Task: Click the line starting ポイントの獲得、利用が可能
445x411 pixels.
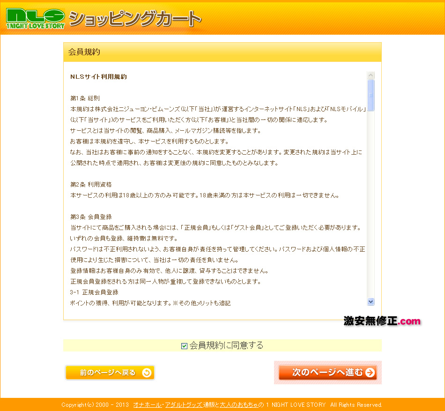Action: [x=150, y=303]
